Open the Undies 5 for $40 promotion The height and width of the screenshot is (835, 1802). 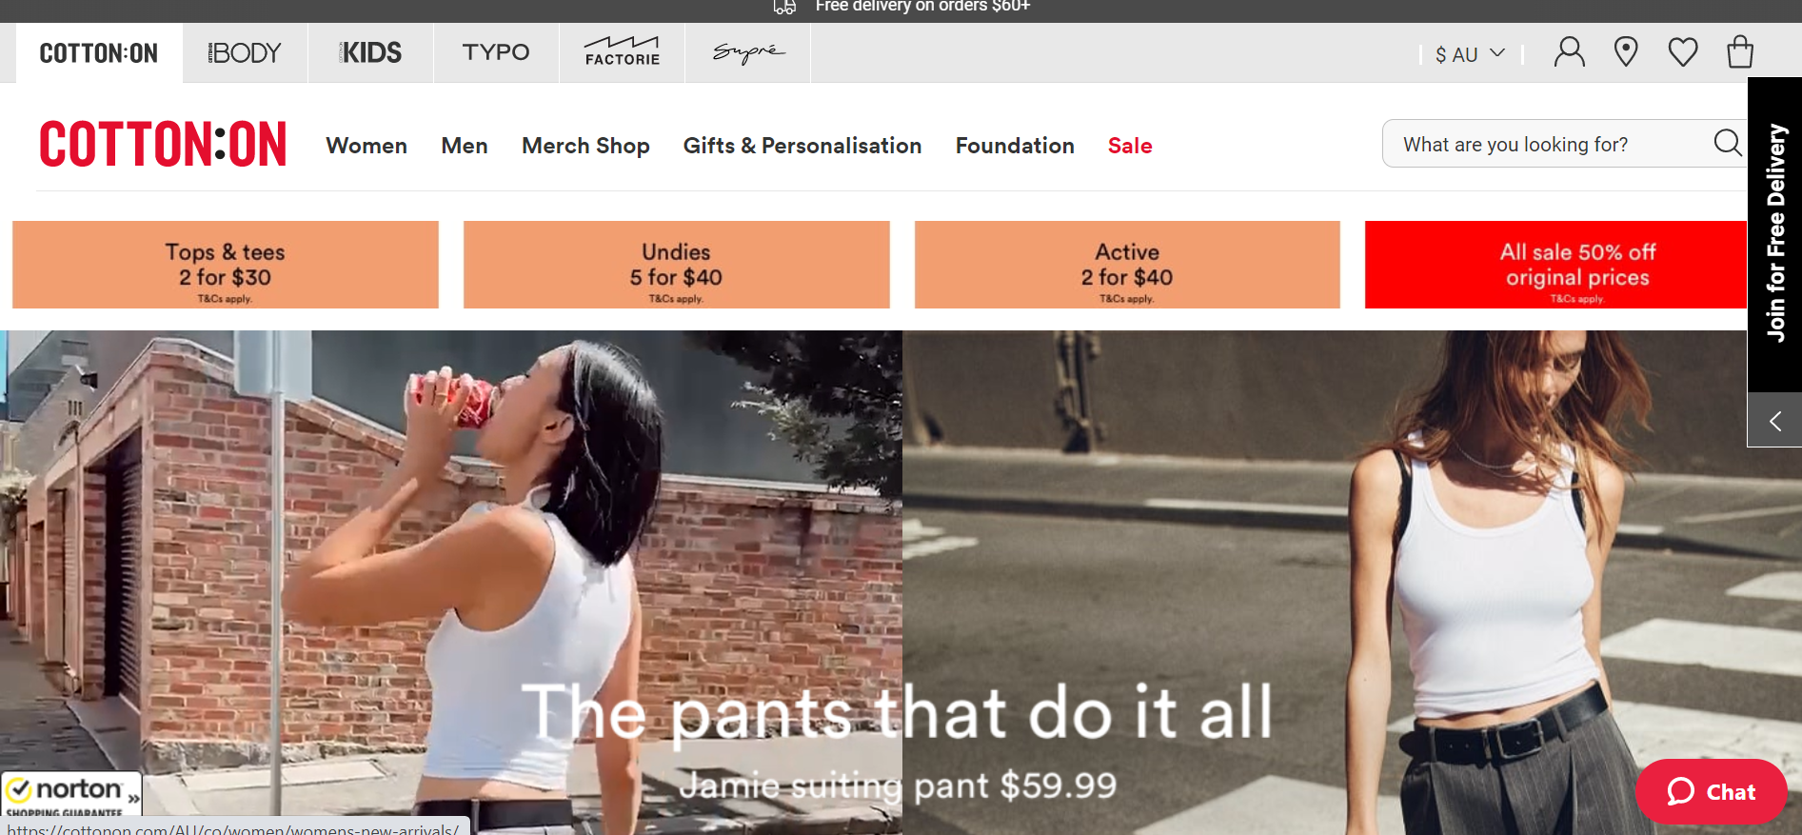676,265
